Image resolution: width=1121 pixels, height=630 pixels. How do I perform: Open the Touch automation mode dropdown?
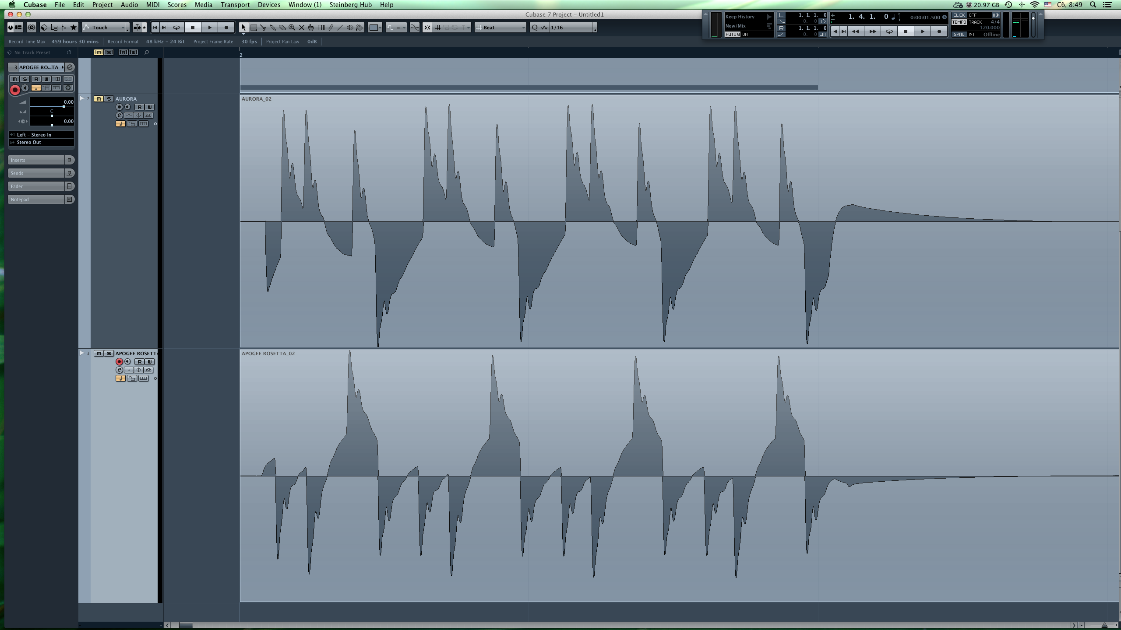pos(106,28)
